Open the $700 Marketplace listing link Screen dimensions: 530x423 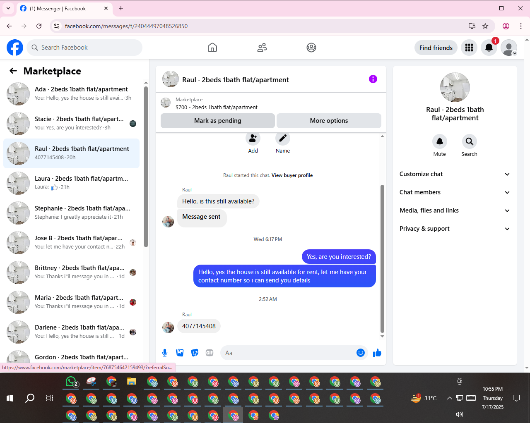(217, 107)
